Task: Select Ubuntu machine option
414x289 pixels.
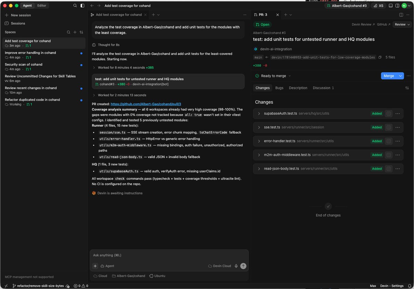Action: tap(157, 276)
